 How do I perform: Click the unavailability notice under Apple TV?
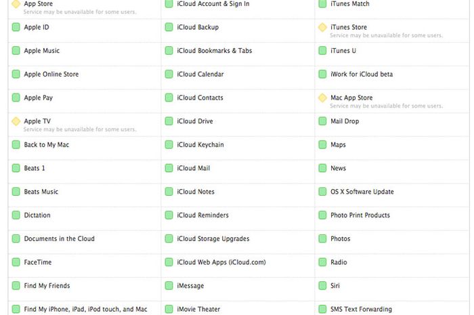pos(80,129)
